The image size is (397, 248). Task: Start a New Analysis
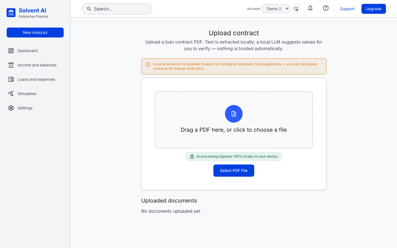(35, 33)
